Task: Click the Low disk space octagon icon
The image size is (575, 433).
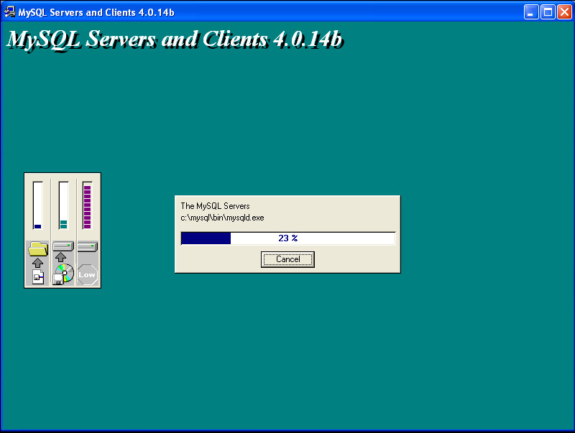Action: (87, 274)
